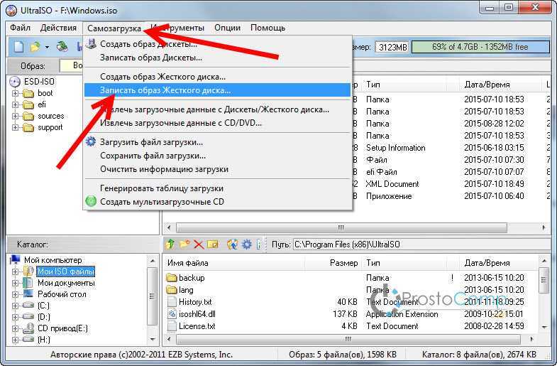
Task: Click the Имя файла column header
Action: (234, 263)
